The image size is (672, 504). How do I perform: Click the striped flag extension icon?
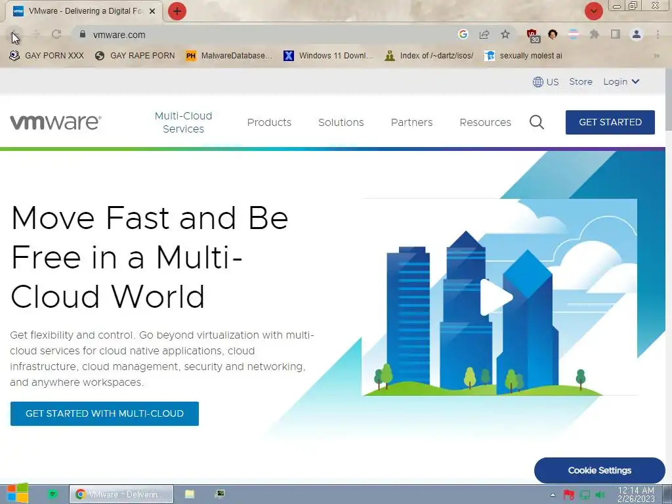coord(574,34)
